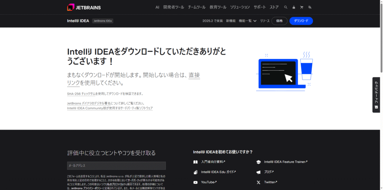
Task: Open the IntelliJ IDEA Feature Trainer link
Action: click(x=286, y=162)
